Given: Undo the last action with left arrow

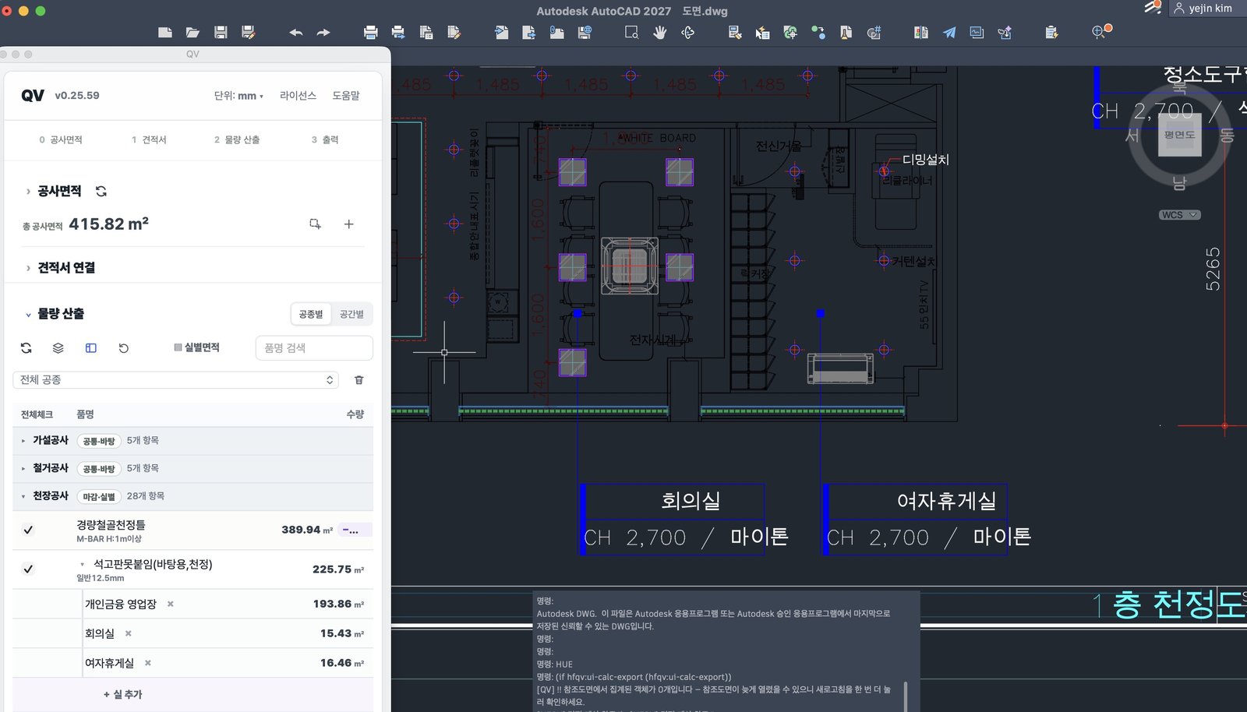Looking at the screenshot, I should [x=295, y=32].
